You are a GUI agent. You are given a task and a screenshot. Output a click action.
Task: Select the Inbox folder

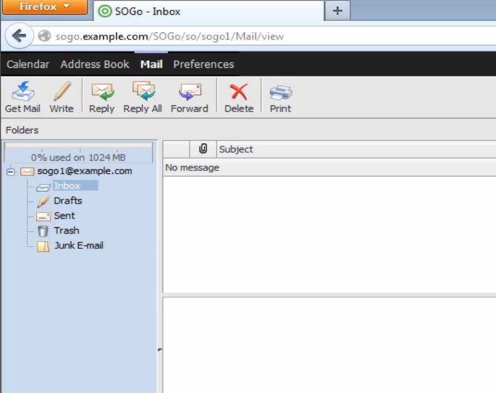67,186
